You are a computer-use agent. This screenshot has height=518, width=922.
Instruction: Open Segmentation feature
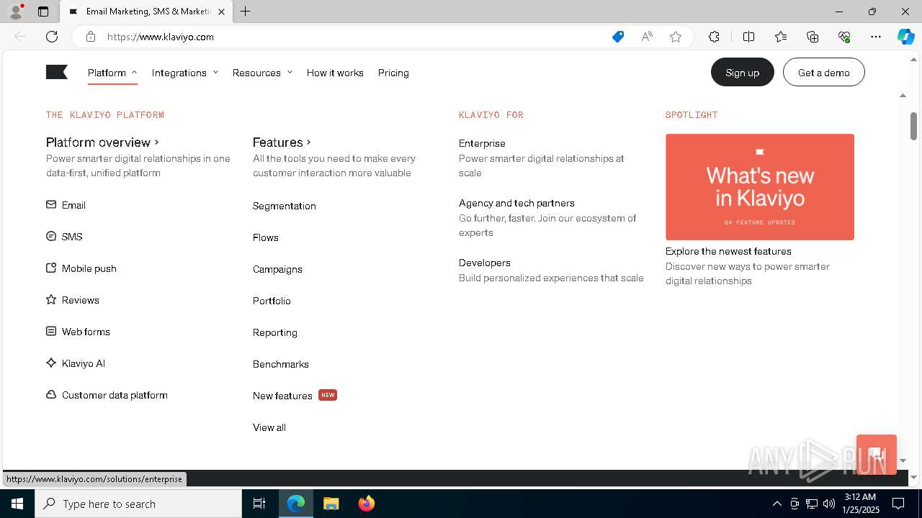285,206
